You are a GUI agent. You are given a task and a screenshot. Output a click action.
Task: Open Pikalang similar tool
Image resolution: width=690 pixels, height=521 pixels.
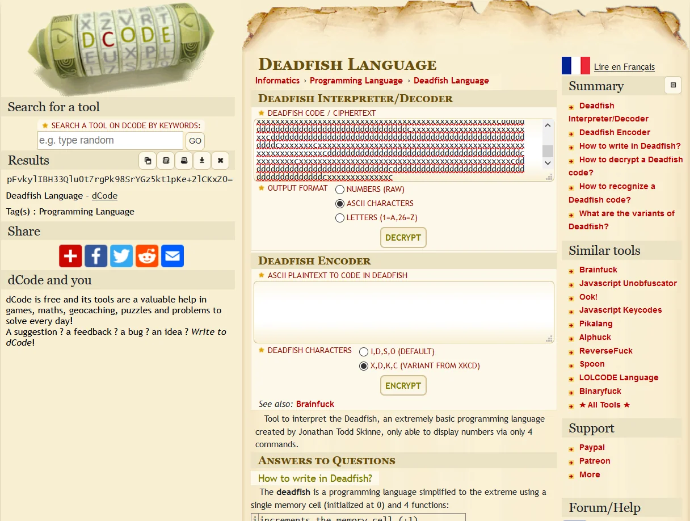click(596, 323)
